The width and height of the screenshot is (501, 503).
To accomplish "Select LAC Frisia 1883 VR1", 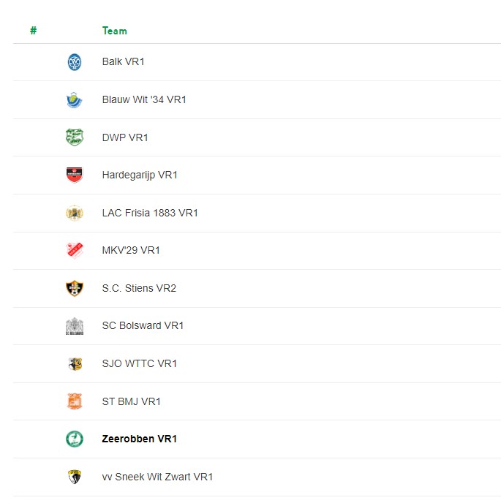I will tap(150, 213).
